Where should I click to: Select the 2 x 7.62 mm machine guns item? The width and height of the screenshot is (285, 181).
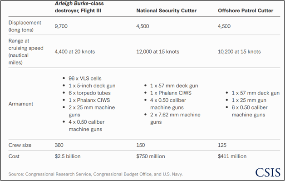[172, 118]
